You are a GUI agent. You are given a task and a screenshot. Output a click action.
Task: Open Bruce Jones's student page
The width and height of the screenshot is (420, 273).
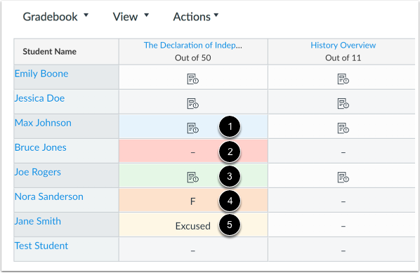[x=41, y=147]
